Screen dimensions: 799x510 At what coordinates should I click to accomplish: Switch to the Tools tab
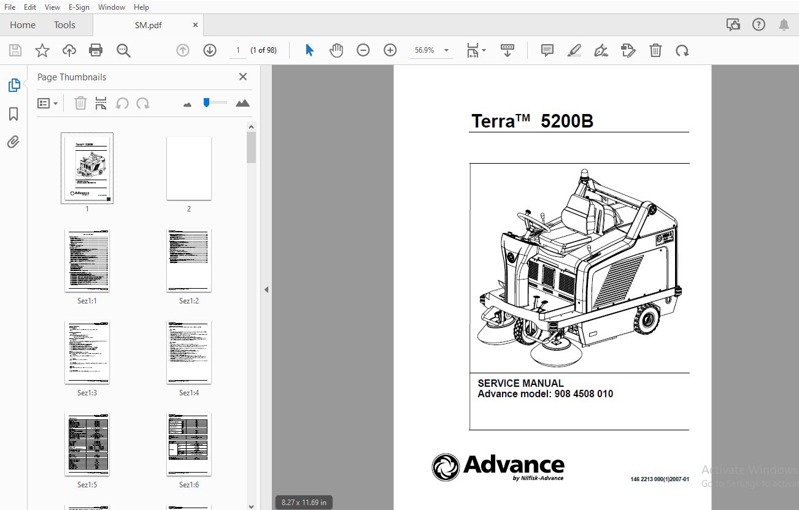(x=64, y=25)
